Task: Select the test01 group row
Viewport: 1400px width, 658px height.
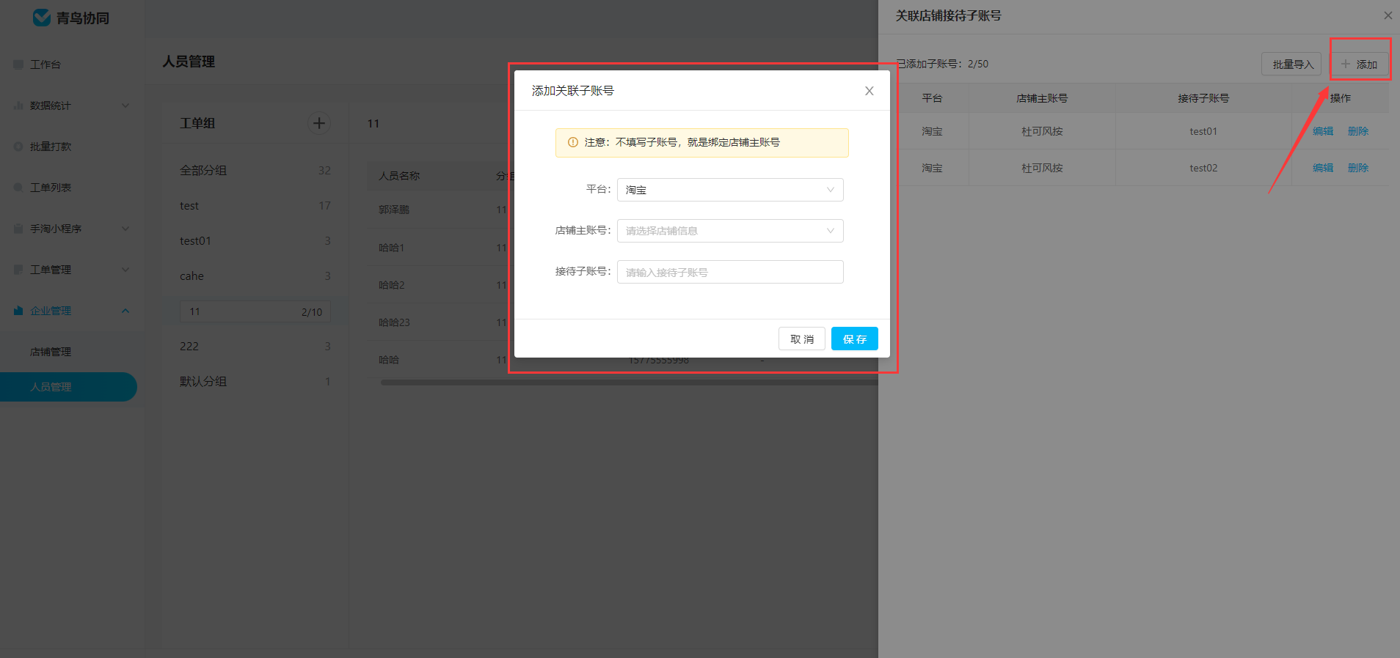Action: click(255, 241)
